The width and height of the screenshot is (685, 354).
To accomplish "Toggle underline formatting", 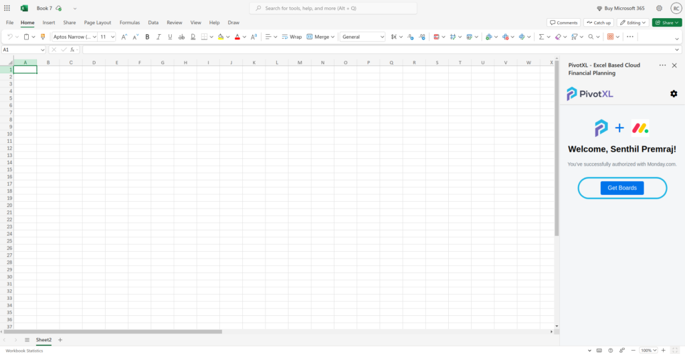I will point(170,37).
